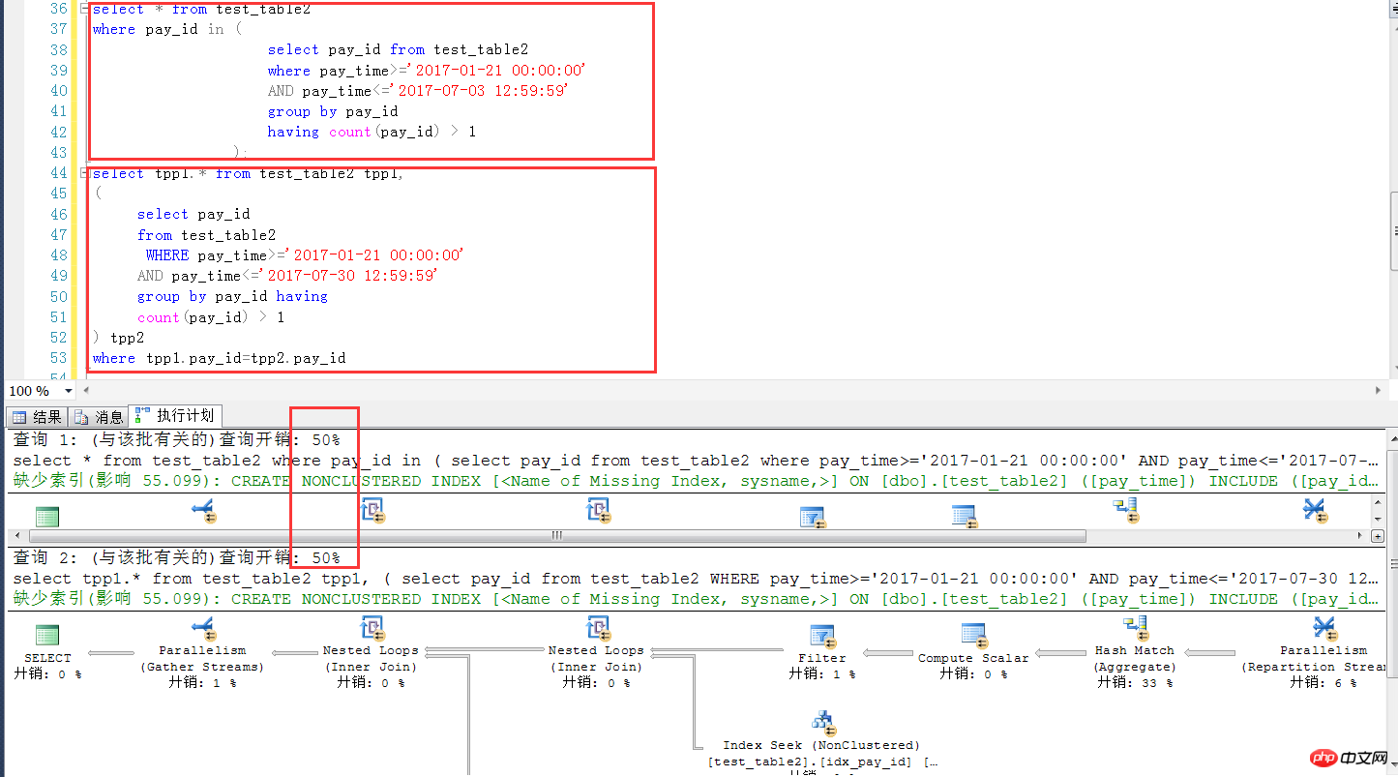Click the second Nested Loops operator nearest Filter
The height and width of the screenshot is (777, 1398).
coord(597,628)
